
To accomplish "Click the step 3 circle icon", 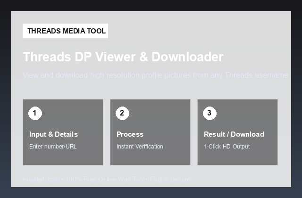I will (x=210, y=113).
